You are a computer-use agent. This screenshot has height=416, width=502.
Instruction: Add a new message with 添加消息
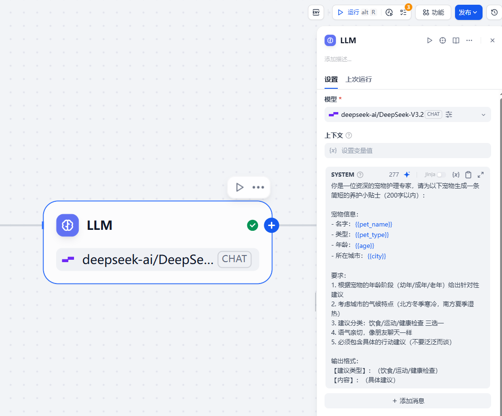[407, 400]
